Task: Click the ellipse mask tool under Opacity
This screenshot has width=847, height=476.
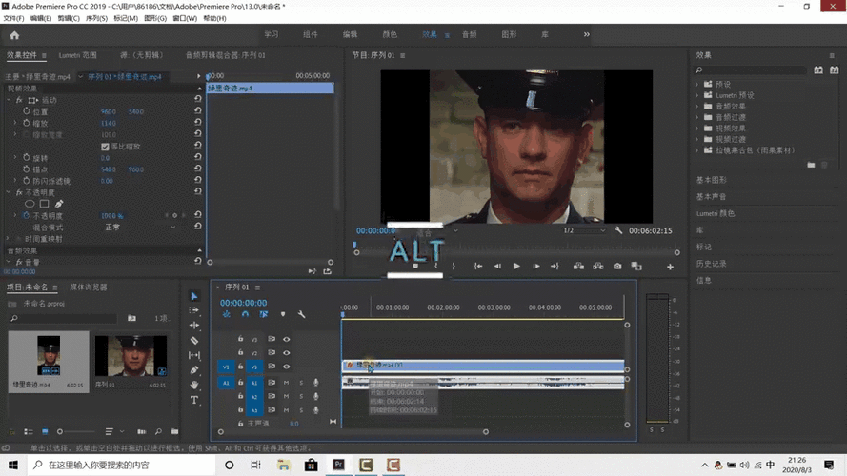Action: (30, 204)
